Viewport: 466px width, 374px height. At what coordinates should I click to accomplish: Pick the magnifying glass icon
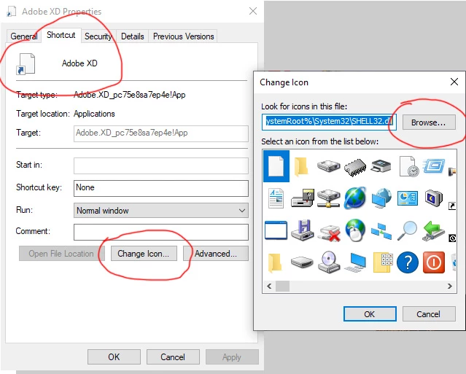point(407,230)
